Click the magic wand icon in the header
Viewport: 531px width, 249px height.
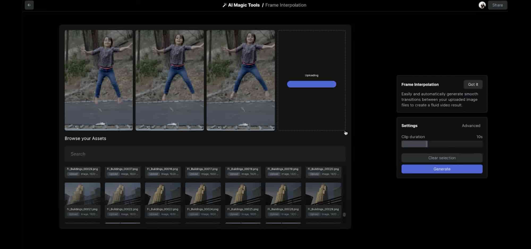[x=224, y=5]
